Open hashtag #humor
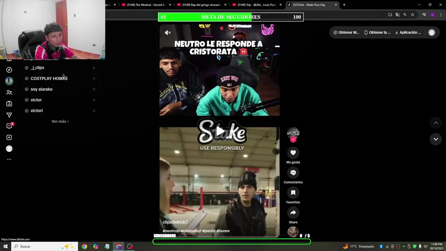The width and height of the screenshot is (446, 251). pos(223,231)
